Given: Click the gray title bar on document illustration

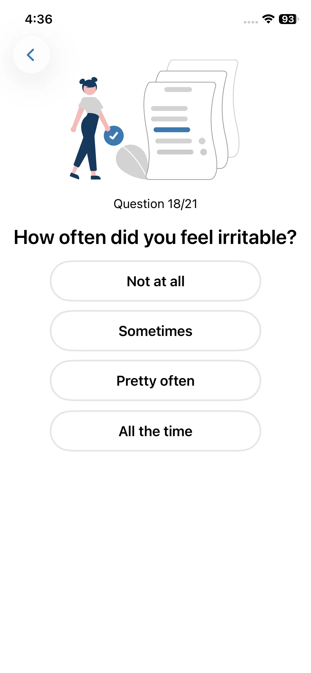Looking at the screenshot, I should (x=178, y=90).
